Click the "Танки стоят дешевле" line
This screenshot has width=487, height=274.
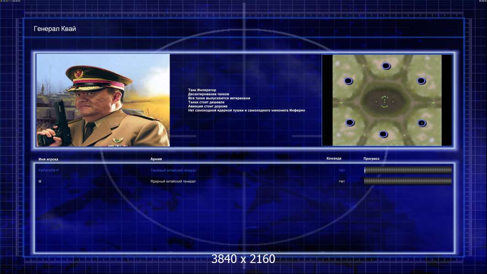[206, 102]
